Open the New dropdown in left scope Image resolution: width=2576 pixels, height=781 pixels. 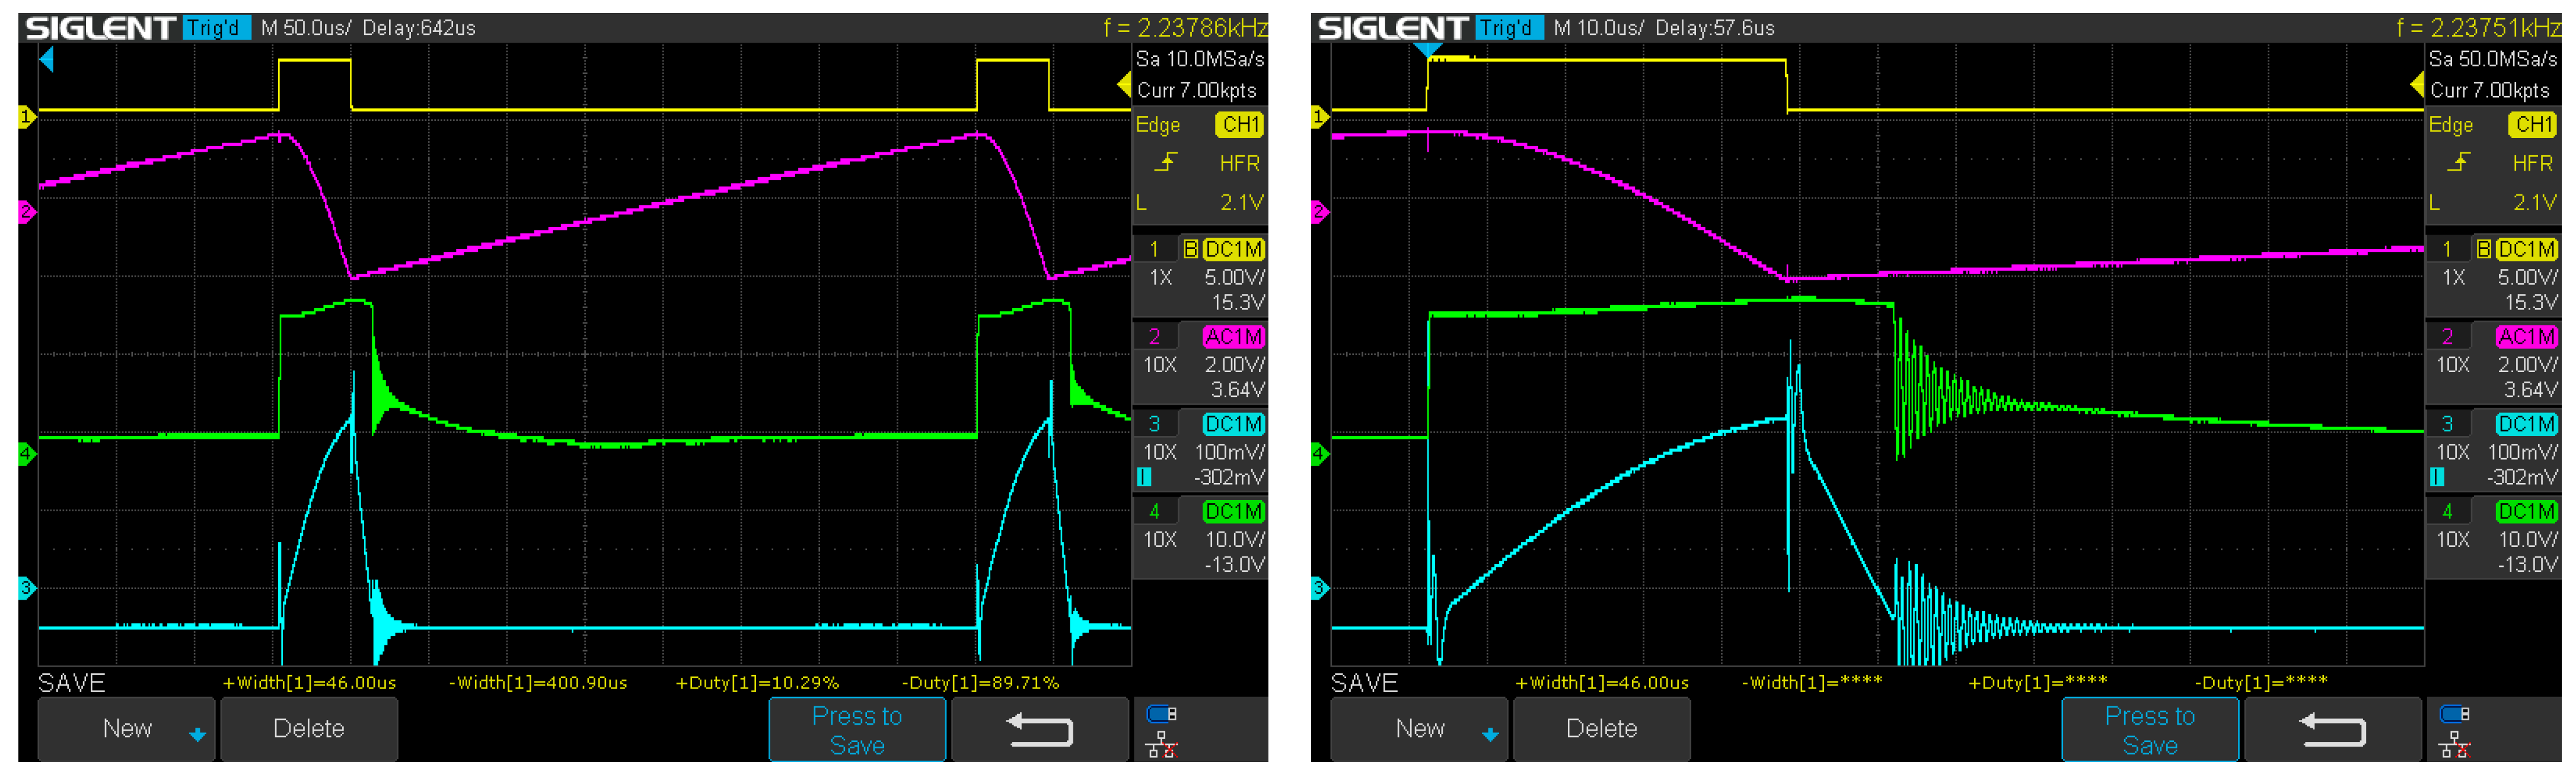pyautogui.click(x=127, y=729)
